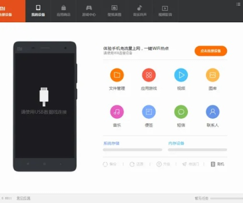Click the orange 点击连接设备 connect button
This screenshot has height=203, width=243.
[211, 51]
